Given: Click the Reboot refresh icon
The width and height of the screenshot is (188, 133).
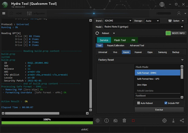Looking at the screenshot, I should point(97,33).
